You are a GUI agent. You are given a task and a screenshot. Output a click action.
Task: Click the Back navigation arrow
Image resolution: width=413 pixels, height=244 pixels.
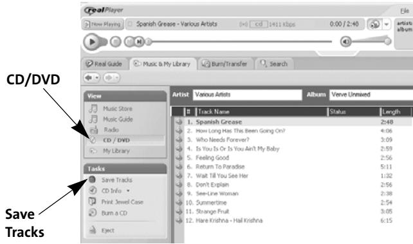click(x=89, y=78)
